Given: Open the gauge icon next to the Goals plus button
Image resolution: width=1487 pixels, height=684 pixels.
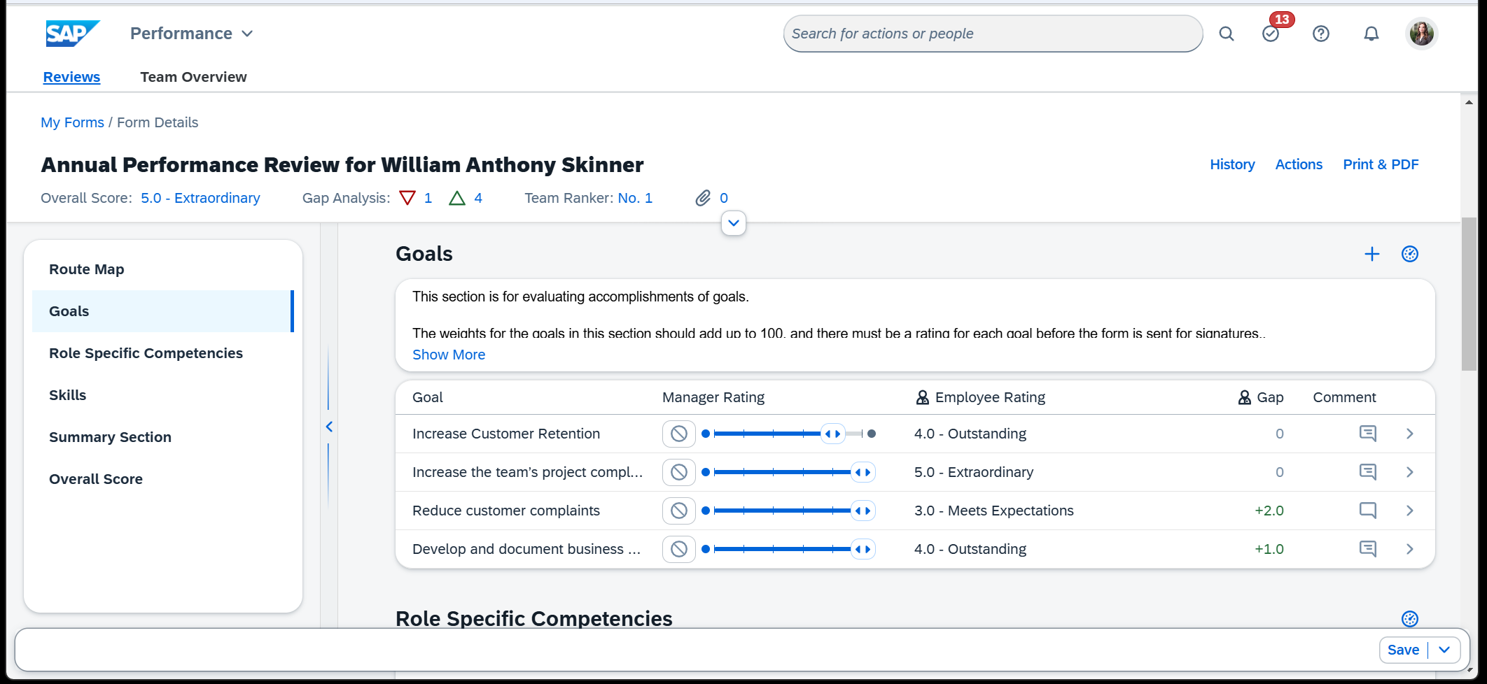Looking at the screenshot, I should 1409,254.
